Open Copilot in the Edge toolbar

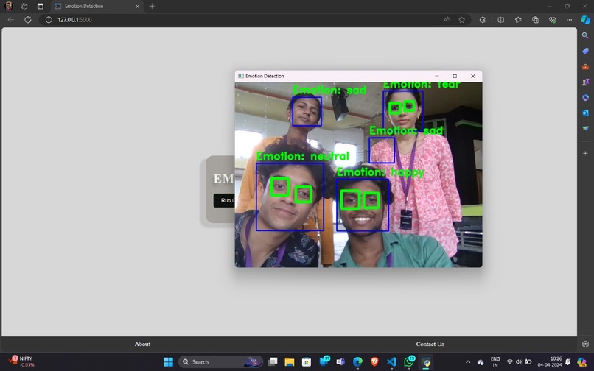click(585, 20)
